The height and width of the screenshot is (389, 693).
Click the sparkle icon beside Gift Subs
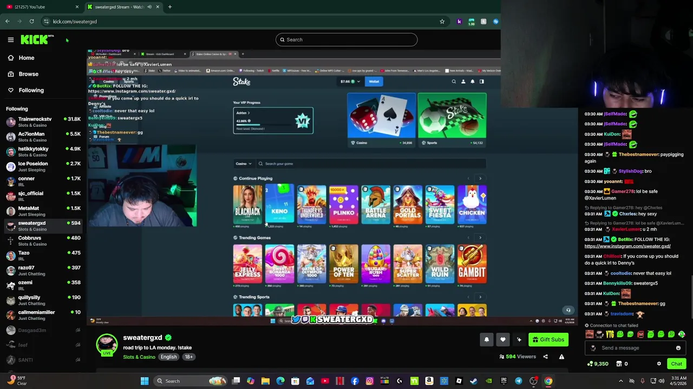click(519, 340)
